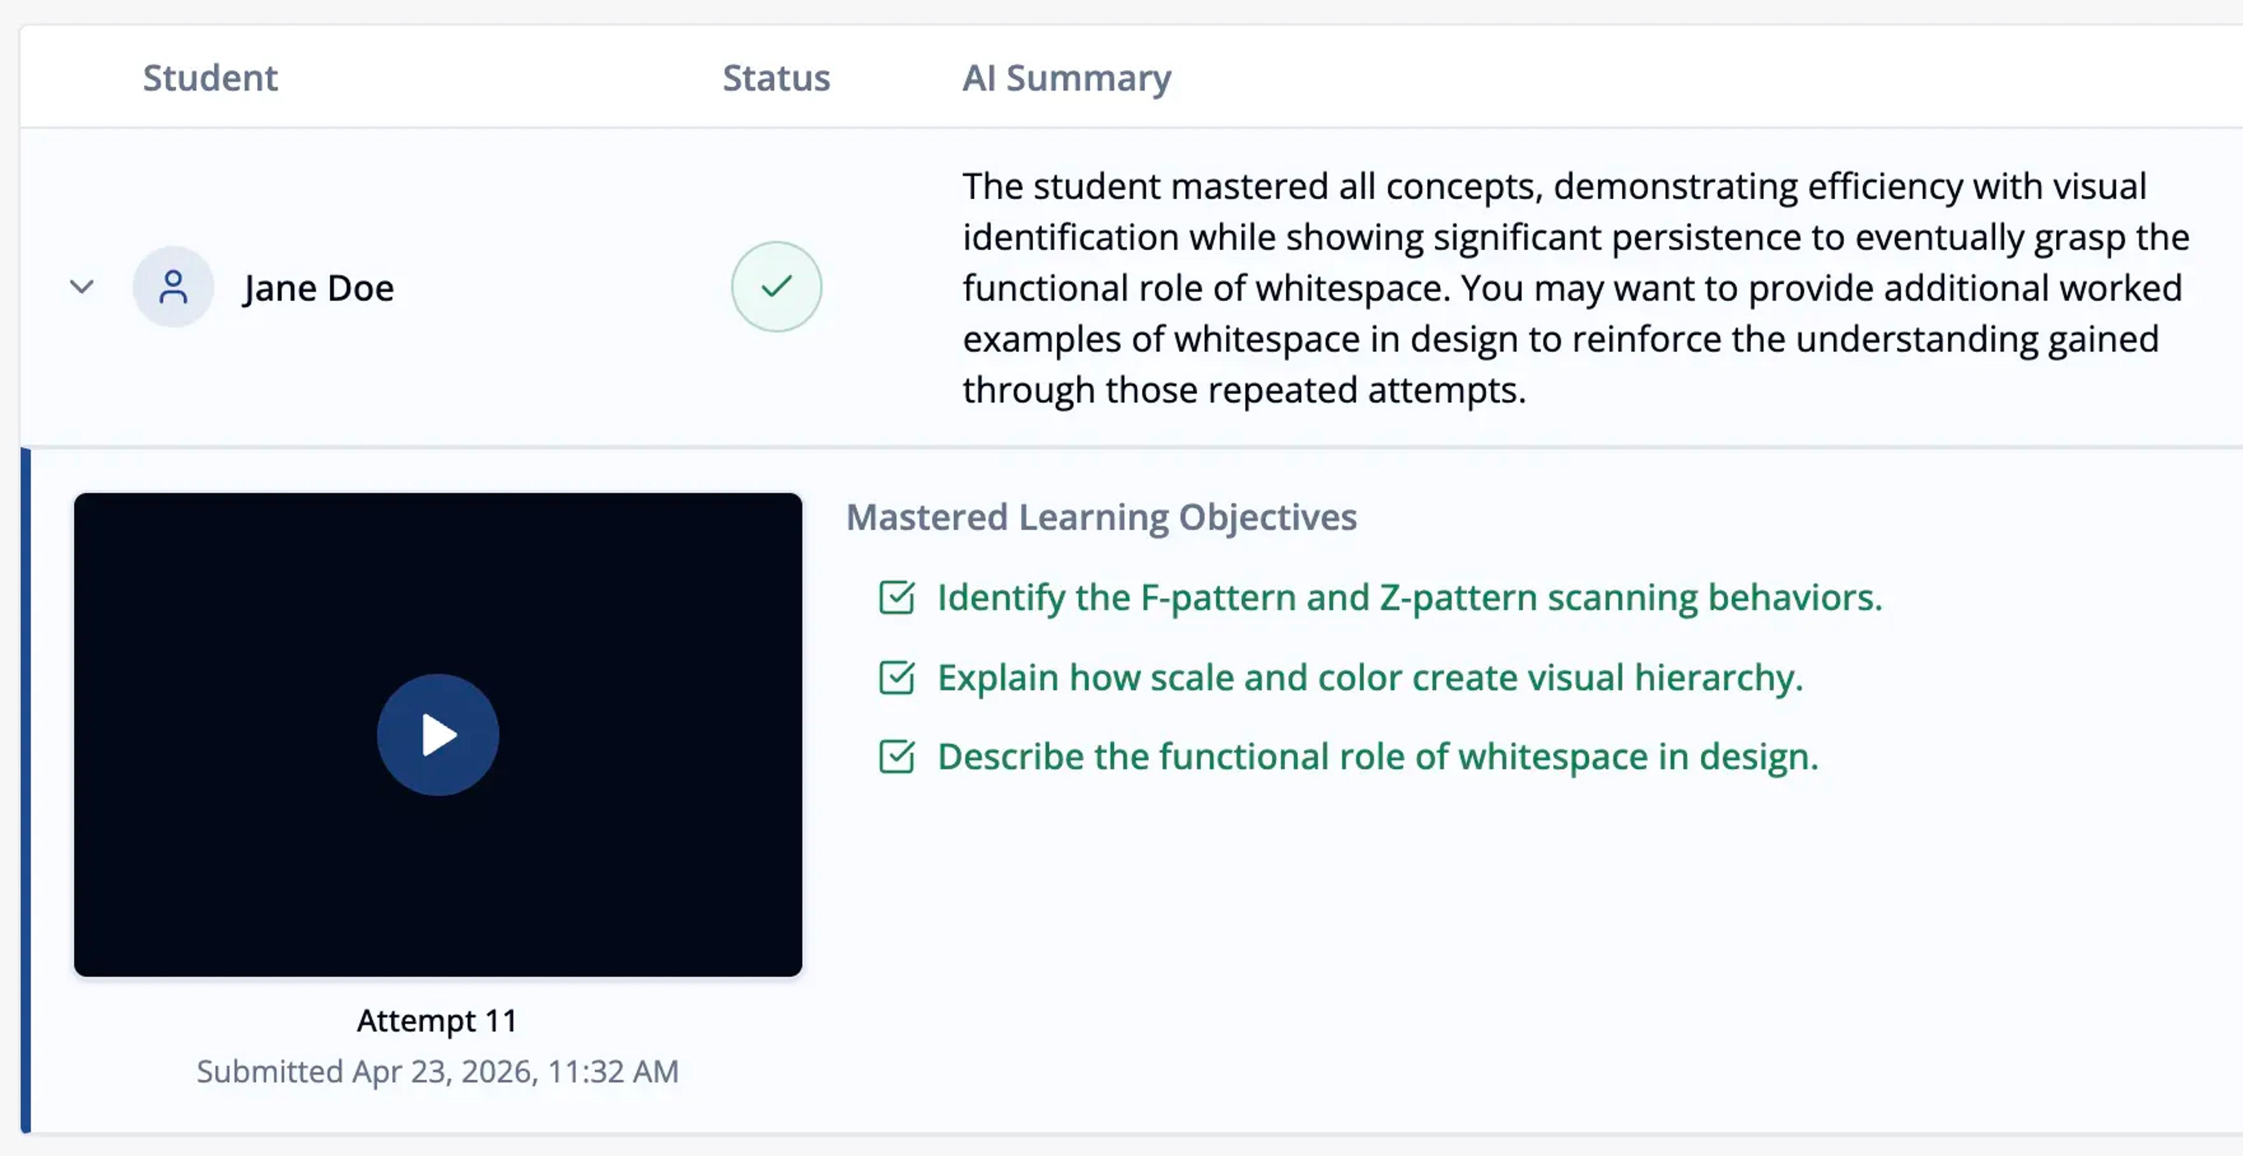Screen dimensions: 2243x1156
Task: Click the functional role of whitespace objective
Action: [1379, 757]
